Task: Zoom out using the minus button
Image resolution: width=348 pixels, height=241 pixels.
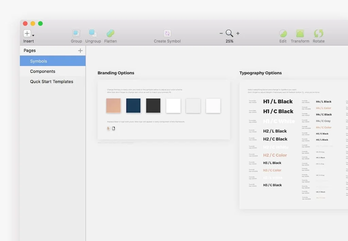Action: coord(221,33)
